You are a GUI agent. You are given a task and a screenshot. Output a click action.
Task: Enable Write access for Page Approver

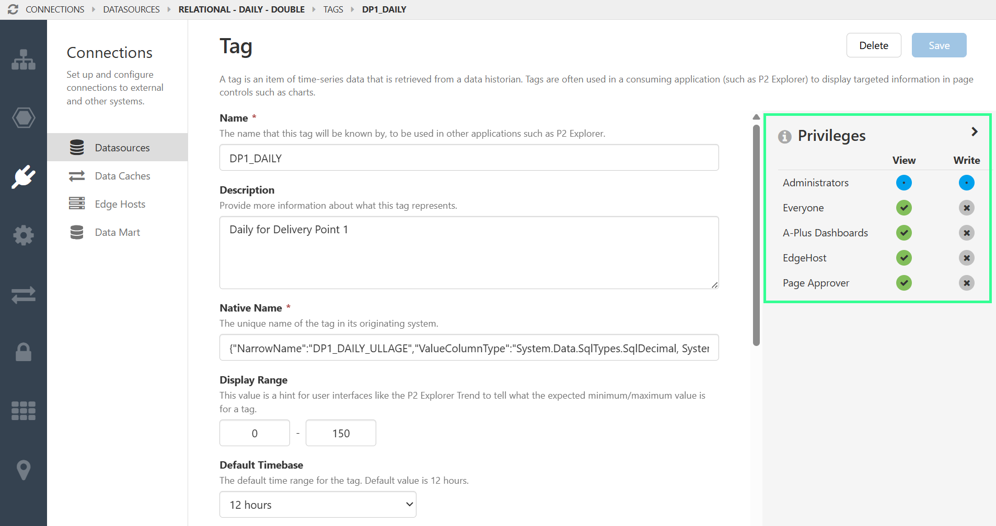pyautogui.click(x=966, y=283)
